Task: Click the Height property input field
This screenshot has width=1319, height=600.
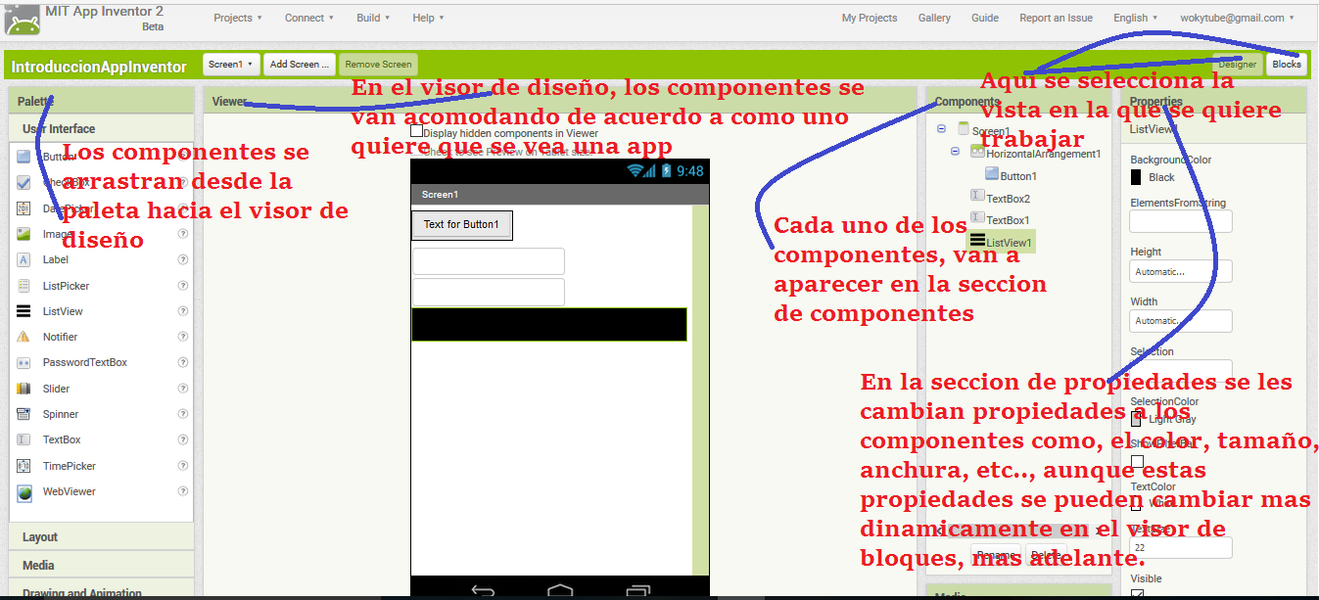Action: pyautogui.click(x=1180, y=271)
